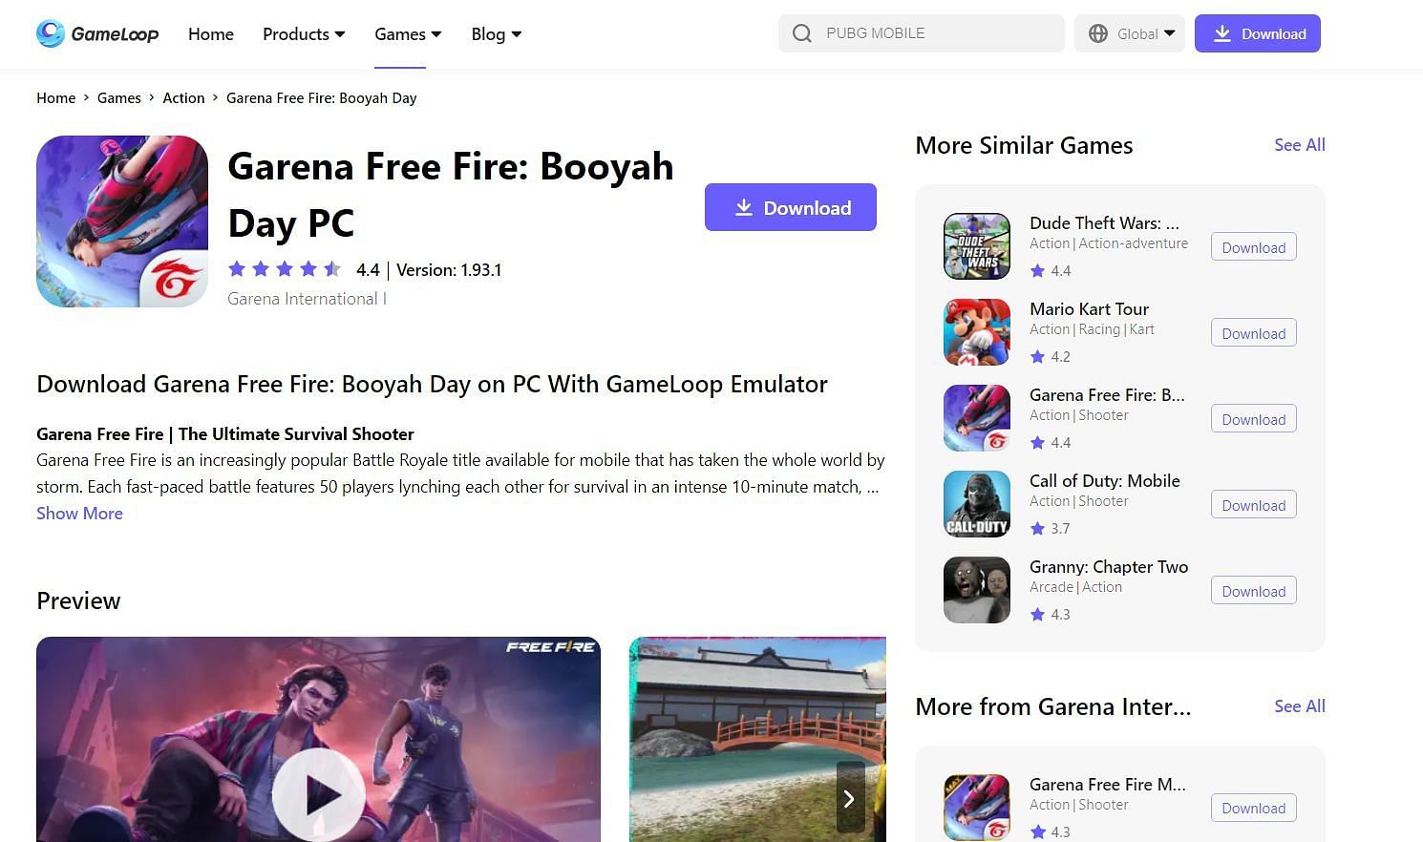Click Garena Free Fire: Booyah Day breadcrumb
The image size is (1423, 842).
click(322, 98)
